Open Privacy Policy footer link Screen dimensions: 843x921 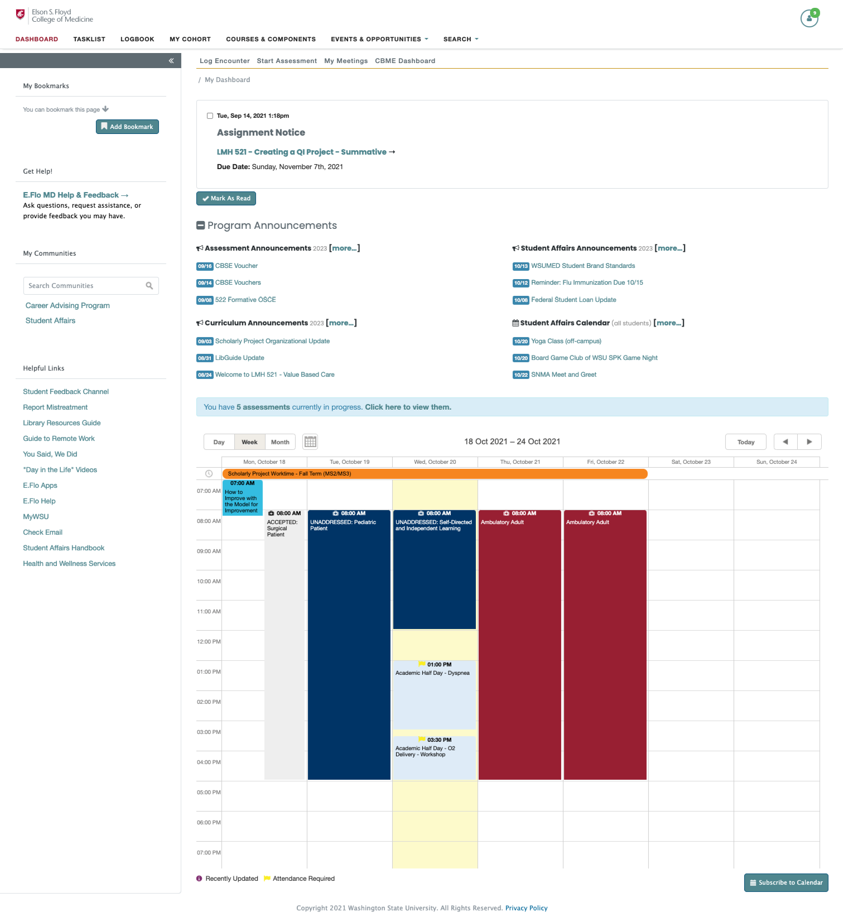tap(526, 908)
